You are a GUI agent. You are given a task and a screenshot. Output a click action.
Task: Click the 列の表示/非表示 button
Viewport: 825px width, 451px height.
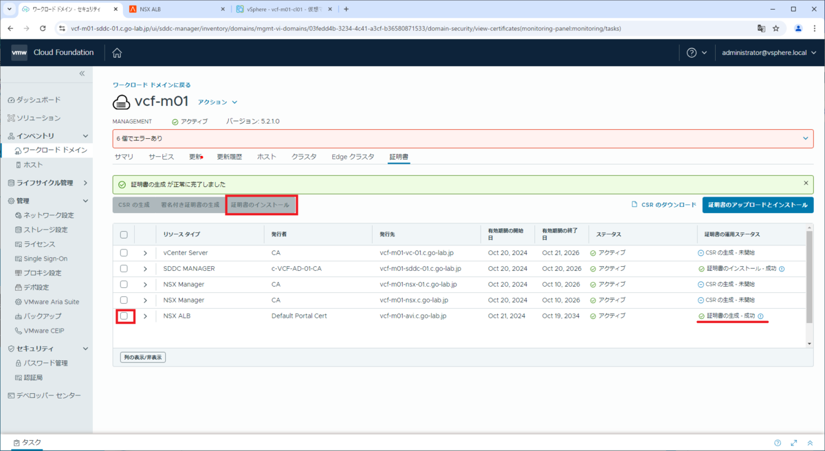[x=143, y=357]
